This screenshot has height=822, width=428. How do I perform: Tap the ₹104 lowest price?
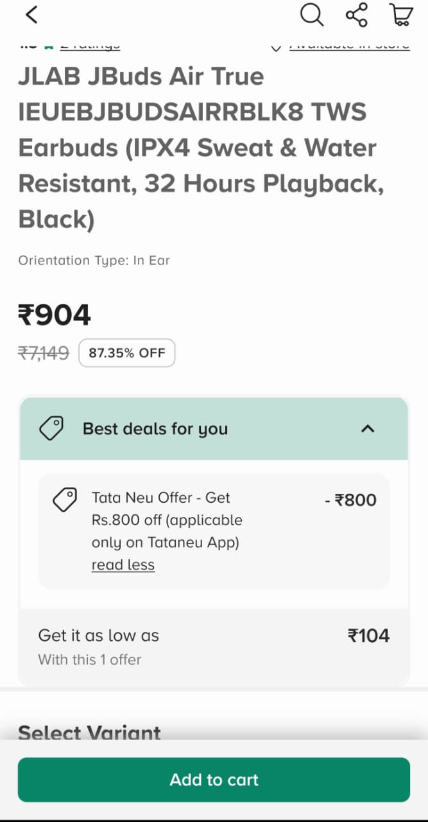[x=368, y=636]
